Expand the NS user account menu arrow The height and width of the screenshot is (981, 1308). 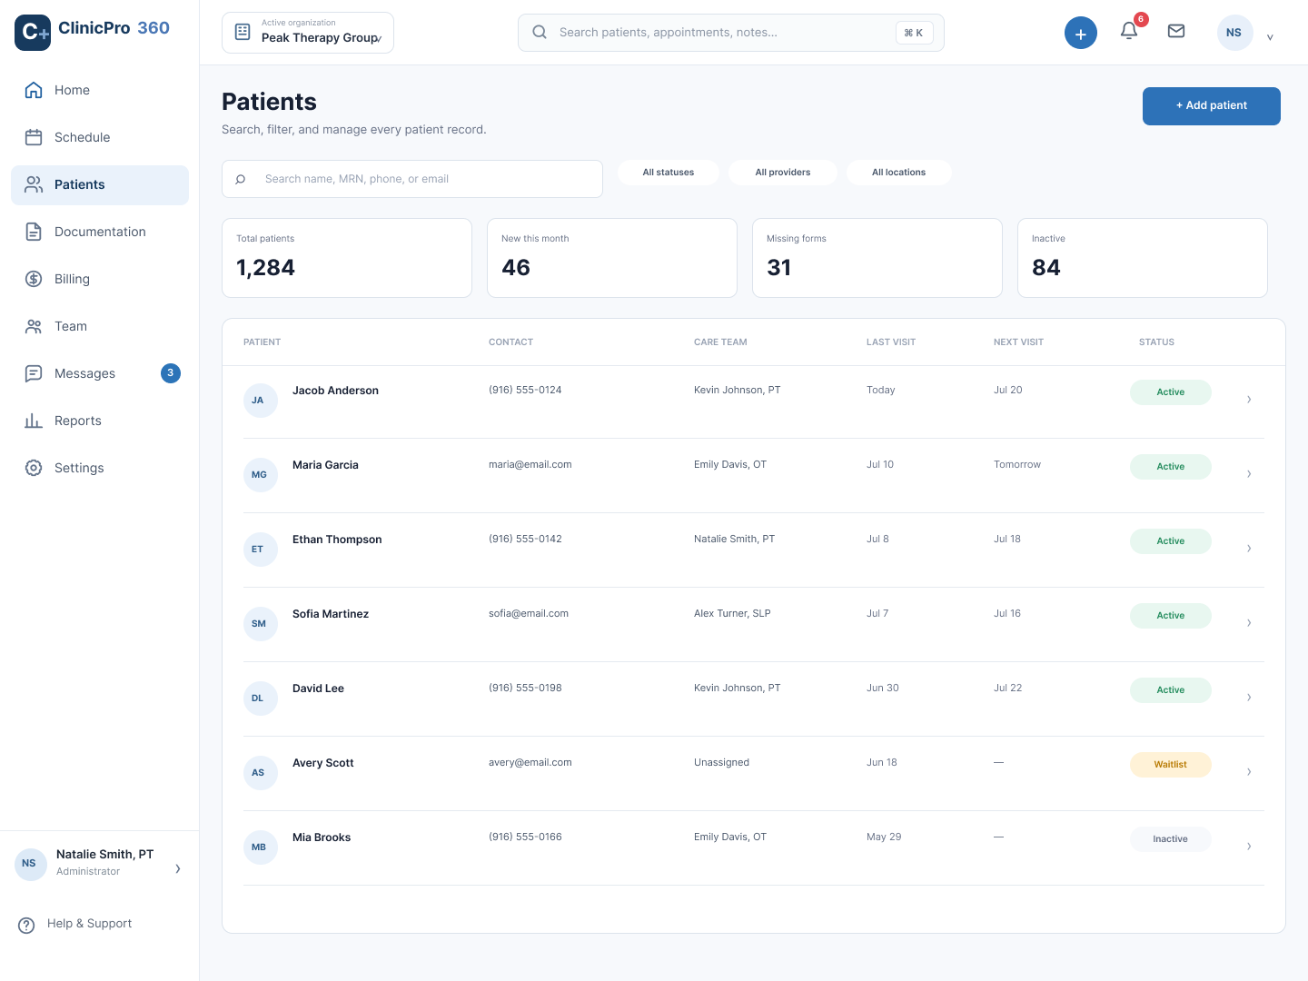pyautogui.click(x=1270, y=37)
